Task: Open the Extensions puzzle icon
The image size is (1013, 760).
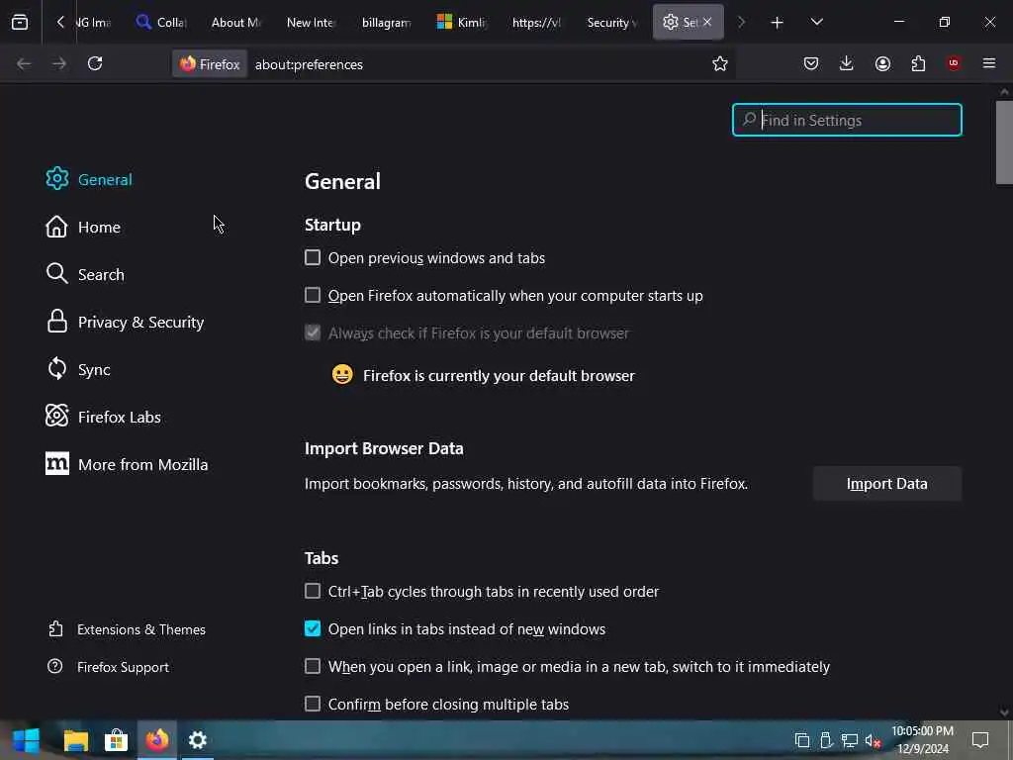Action: (918, 63)
